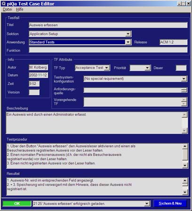Click the Zeit field '9:52'
The width and height of the screenshot is (192, 211).
pyautogui.click(x=34, y=84)
